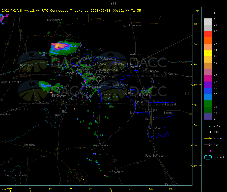Click the G_Campos map label
Screen dimensions: 227x192
pyautogui.click(x=171, y=74)
